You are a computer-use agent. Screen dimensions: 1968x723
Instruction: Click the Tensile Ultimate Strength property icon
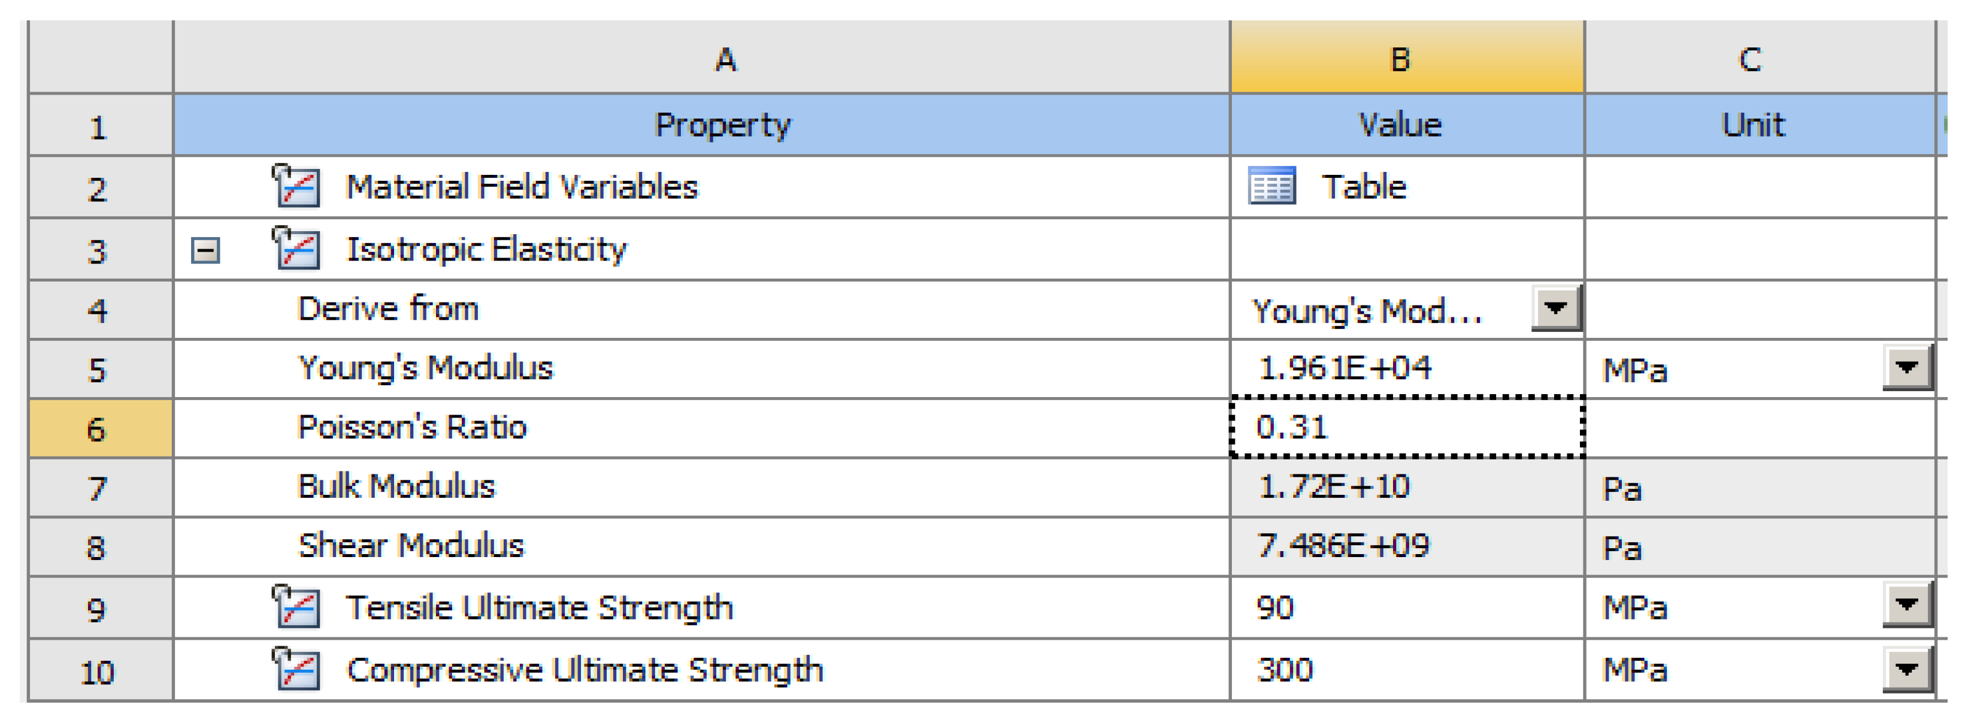296,607
